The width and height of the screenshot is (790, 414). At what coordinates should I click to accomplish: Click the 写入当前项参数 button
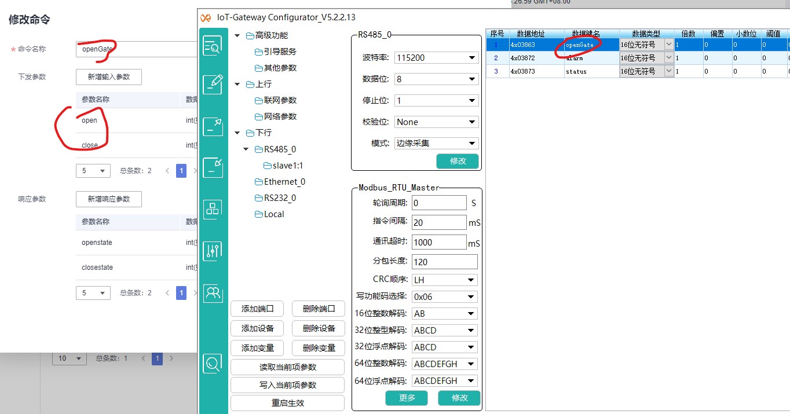(288, 385)
